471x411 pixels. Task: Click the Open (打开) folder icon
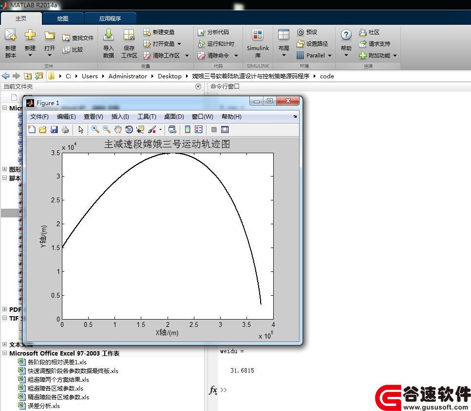pyautogui.click(x=50, y=36)
